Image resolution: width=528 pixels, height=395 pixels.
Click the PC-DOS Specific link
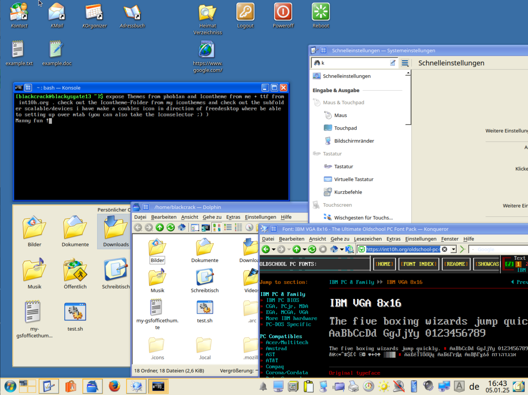288,324
